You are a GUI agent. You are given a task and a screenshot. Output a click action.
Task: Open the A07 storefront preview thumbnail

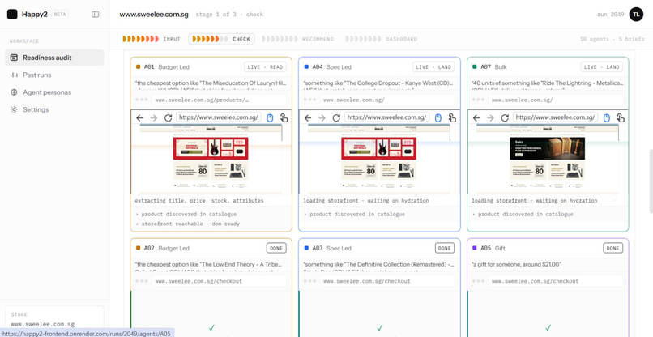point(547,159)
